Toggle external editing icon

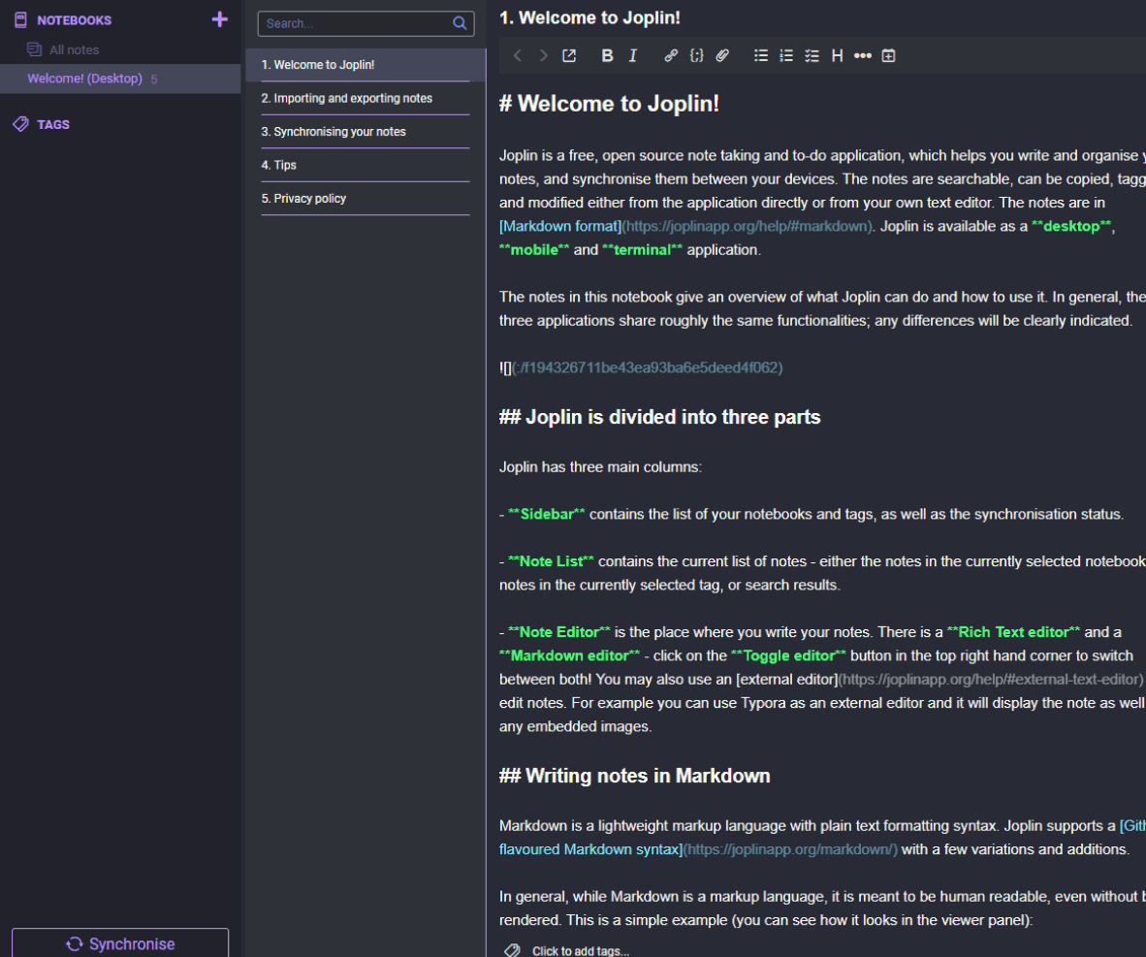[x=568, y=55]
